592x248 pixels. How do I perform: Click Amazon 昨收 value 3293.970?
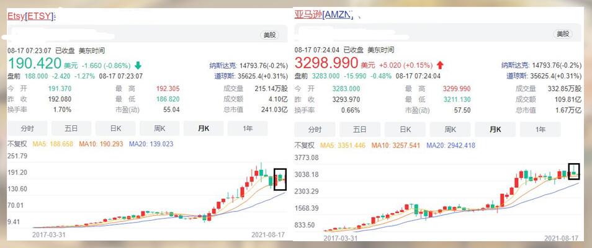[x=346, y=99]
